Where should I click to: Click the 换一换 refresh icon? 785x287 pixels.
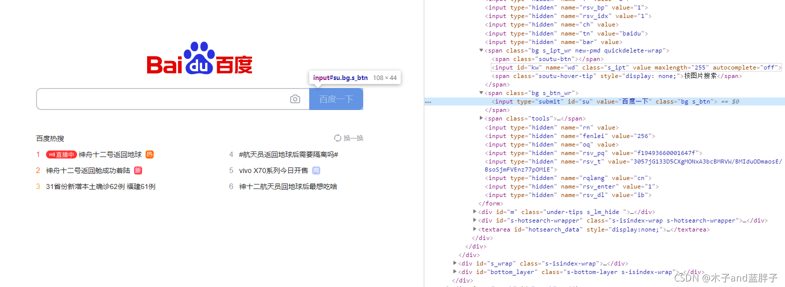click(x=338, y=138)
